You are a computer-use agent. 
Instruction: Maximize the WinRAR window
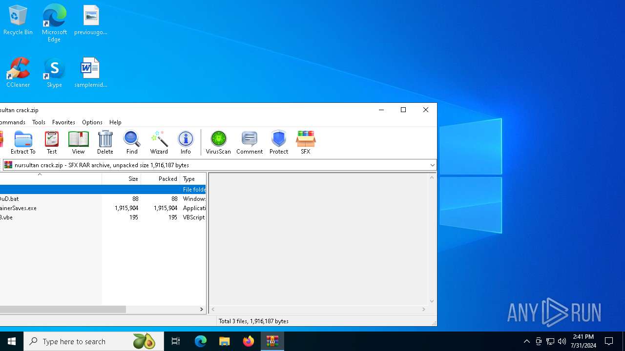[403, 110]
